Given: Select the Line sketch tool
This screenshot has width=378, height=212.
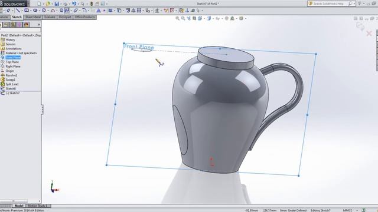Looking at the screenshot, I should point(17,11).
